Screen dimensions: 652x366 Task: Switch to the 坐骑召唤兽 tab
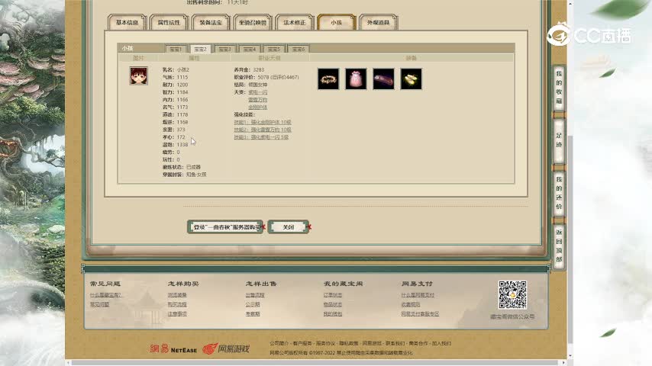(253, 22)
